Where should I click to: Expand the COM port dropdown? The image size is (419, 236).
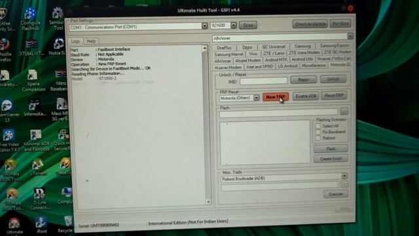tap(204, 26)
